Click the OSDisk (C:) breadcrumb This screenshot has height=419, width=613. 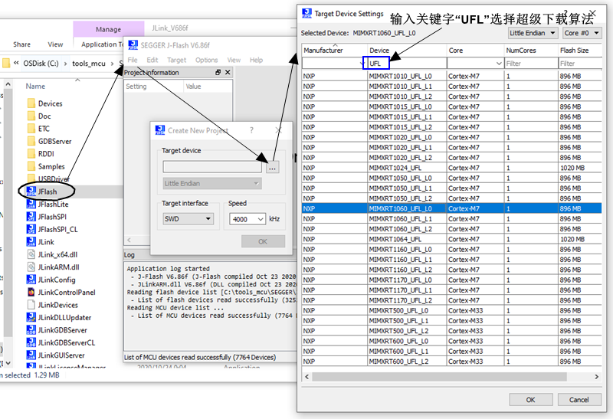pos(41,64)
